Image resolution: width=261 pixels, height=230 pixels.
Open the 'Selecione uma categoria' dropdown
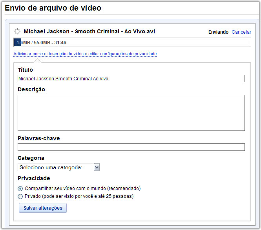click(56, 168)
